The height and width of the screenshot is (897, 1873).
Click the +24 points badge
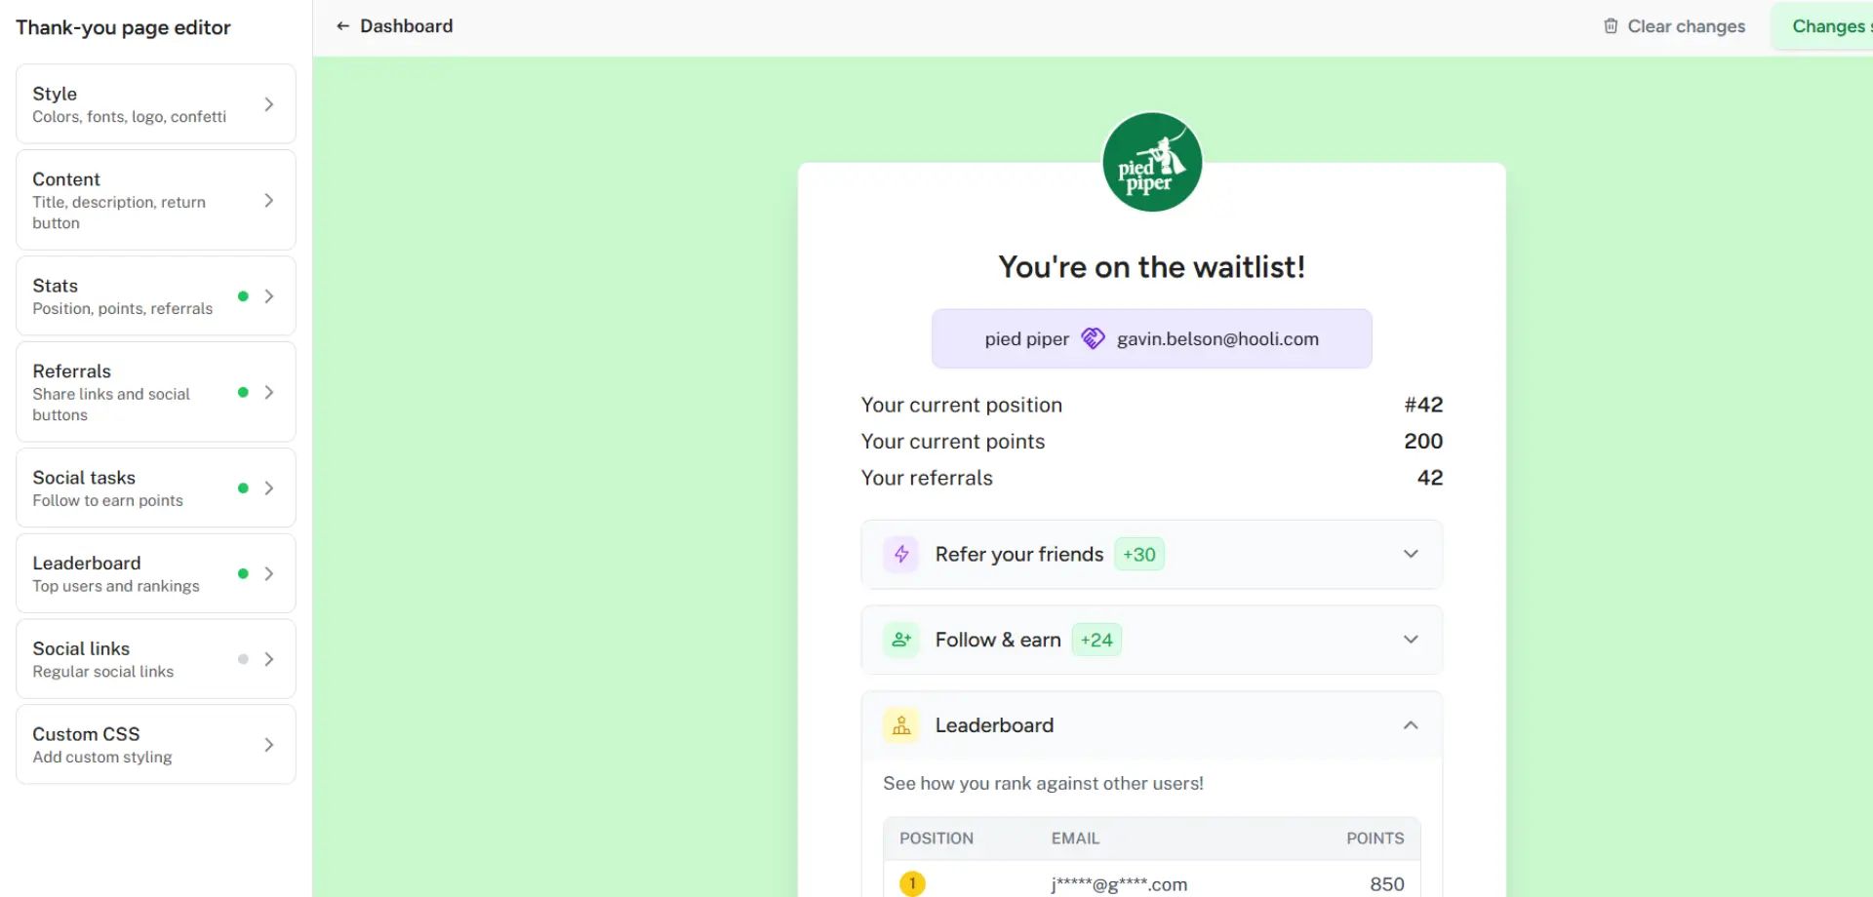point(1096,641)
